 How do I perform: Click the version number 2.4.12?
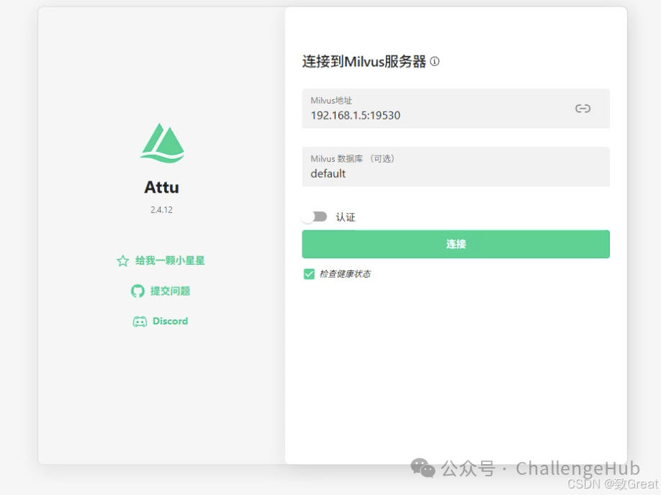coord(161,210)
